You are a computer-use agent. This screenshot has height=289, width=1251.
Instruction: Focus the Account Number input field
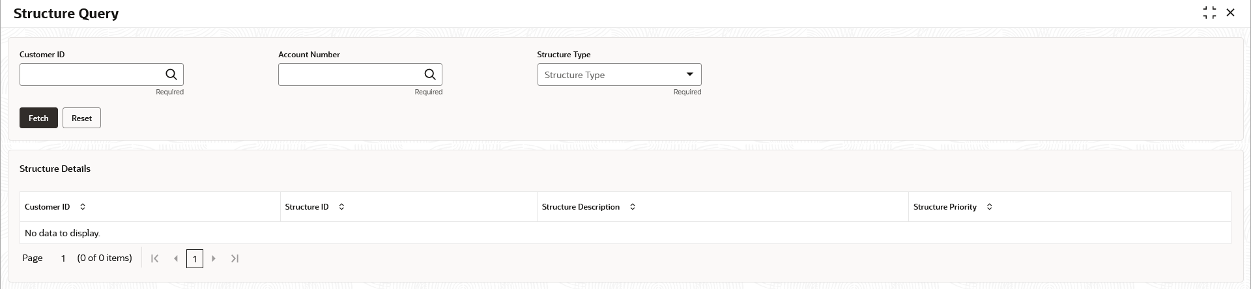(x=350, y=75)
